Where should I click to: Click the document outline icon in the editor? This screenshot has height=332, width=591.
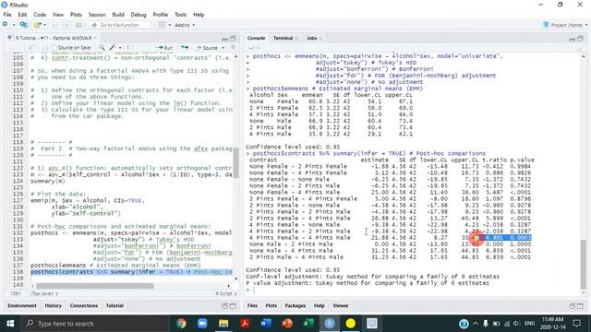pyautogui.click(x=233, y=47)
